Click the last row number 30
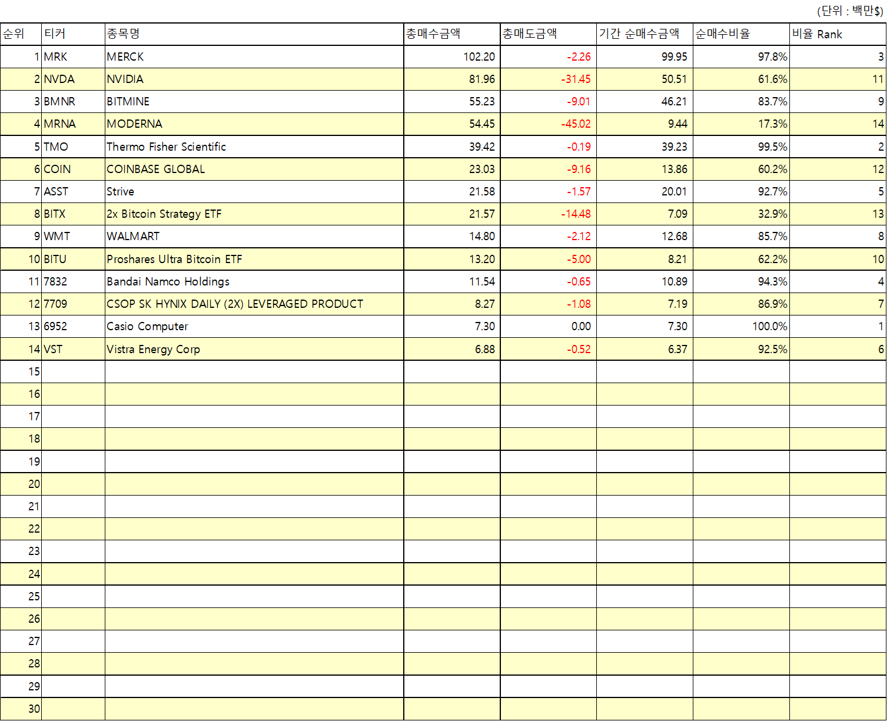Image resolution: width=887 pixels, height=721 pixels. pos(21,709)
